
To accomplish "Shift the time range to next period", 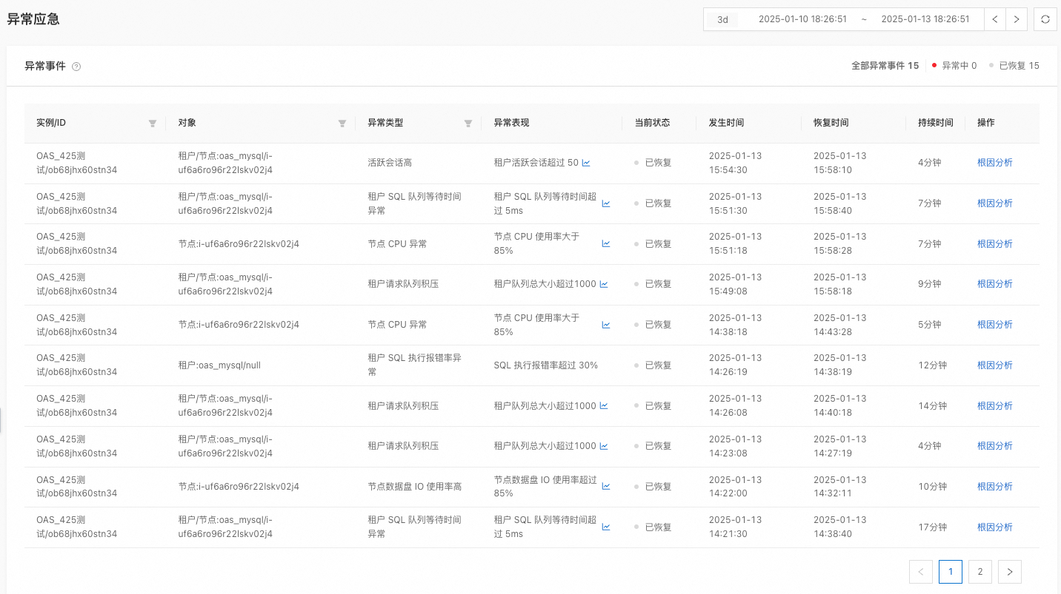I will click(x=1016, y=19).
